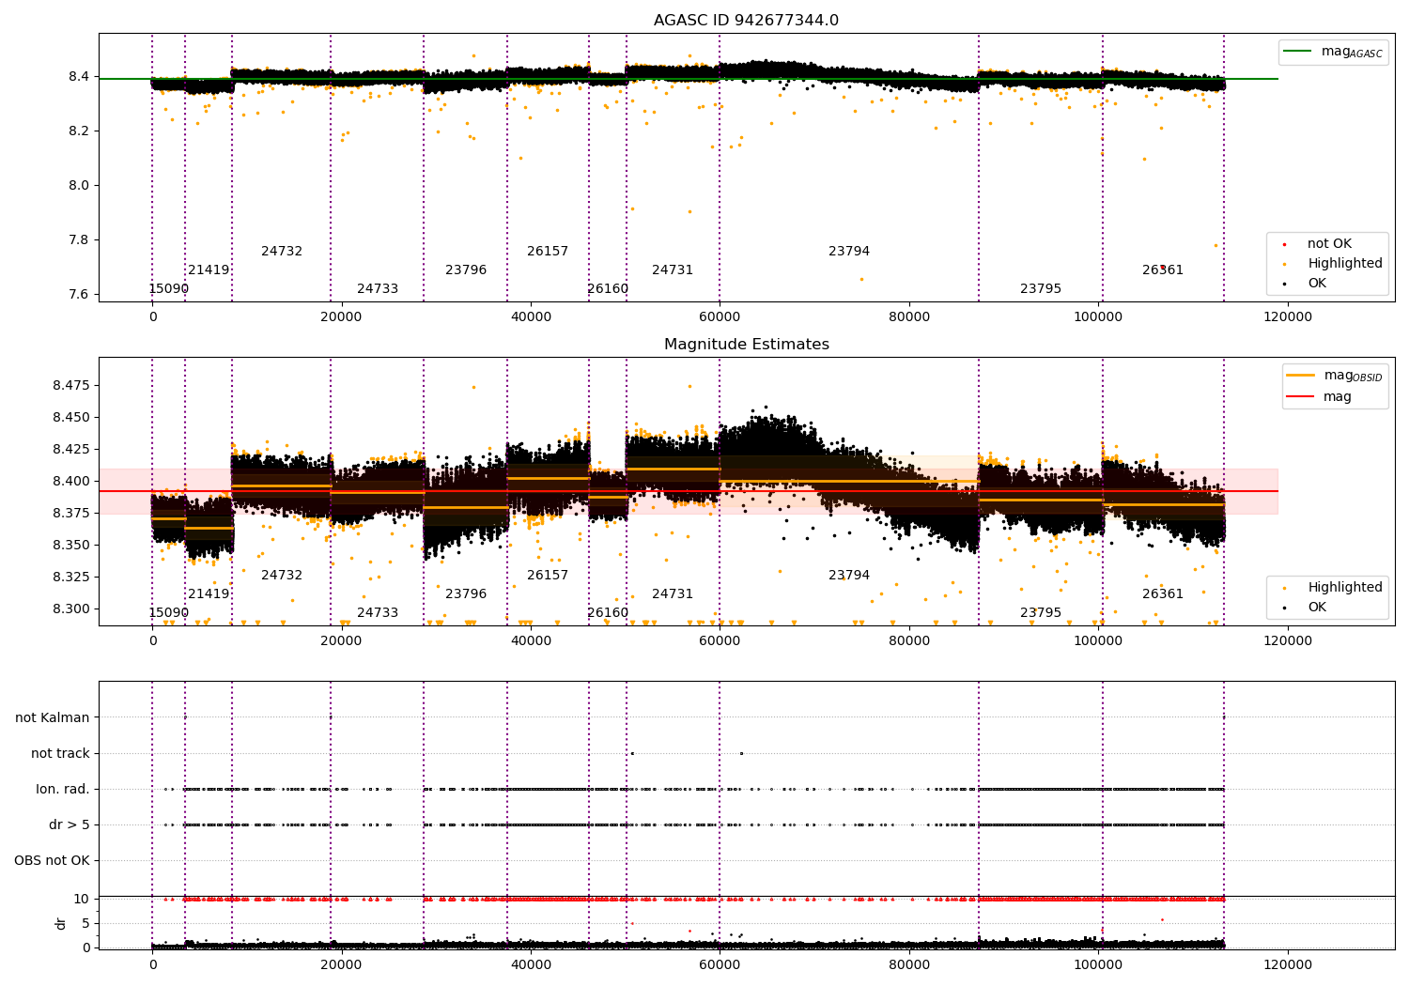Click obsid label 23794 in Magnitude Estimates plot
Viewport: 1409px width, 986px height.
tap(849, 576)
